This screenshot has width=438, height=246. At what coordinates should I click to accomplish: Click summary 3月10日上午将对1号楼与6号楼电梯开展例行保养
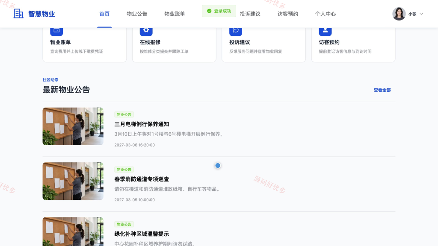pyautogui.click(x=169, y=134)
